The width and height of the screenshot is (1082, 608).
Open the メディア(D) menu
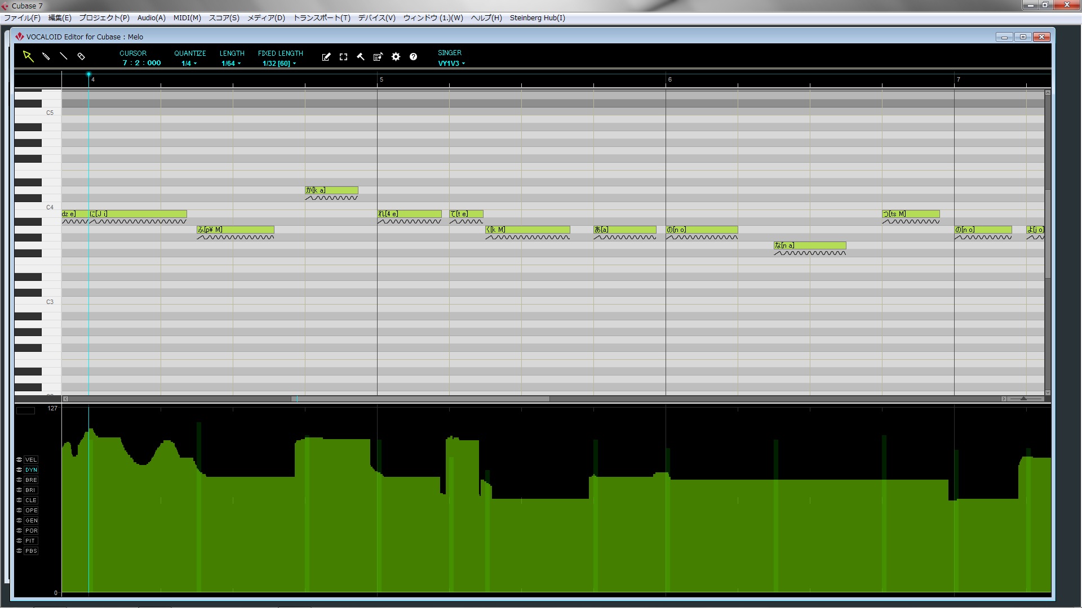[x=267, y=18]
